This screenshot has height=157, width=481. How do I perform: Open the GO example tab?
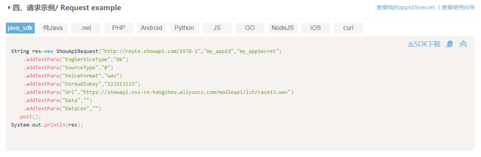[250, 28]
